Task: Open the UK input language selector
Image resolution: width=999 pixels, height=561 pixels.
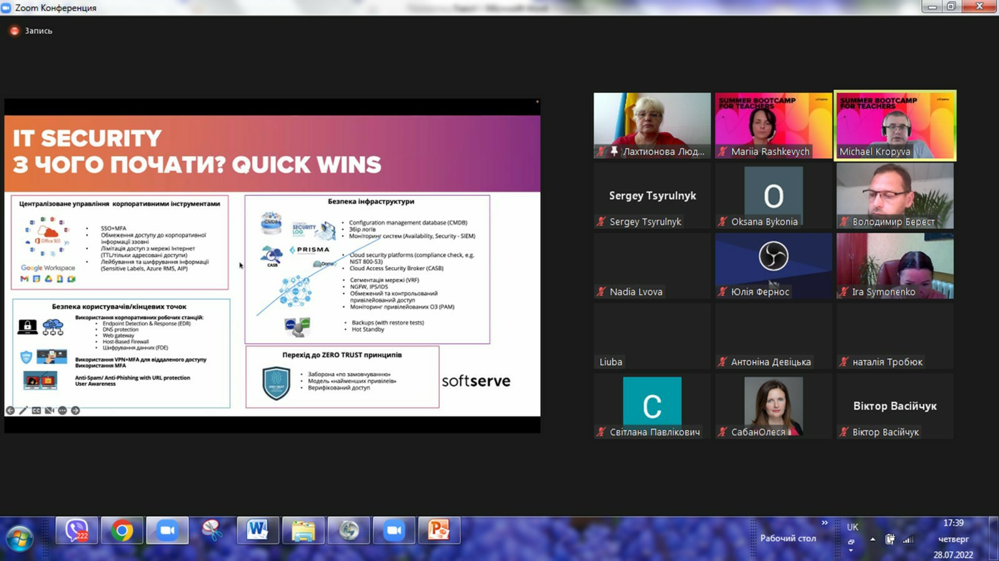Action: click(852, 527)
